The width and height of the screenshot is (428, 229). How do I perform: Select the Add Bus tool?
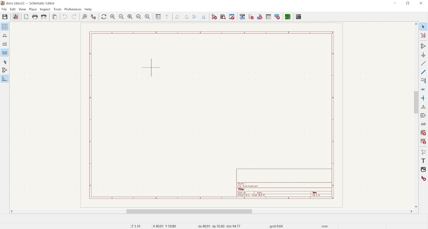(x=423, y=72)
